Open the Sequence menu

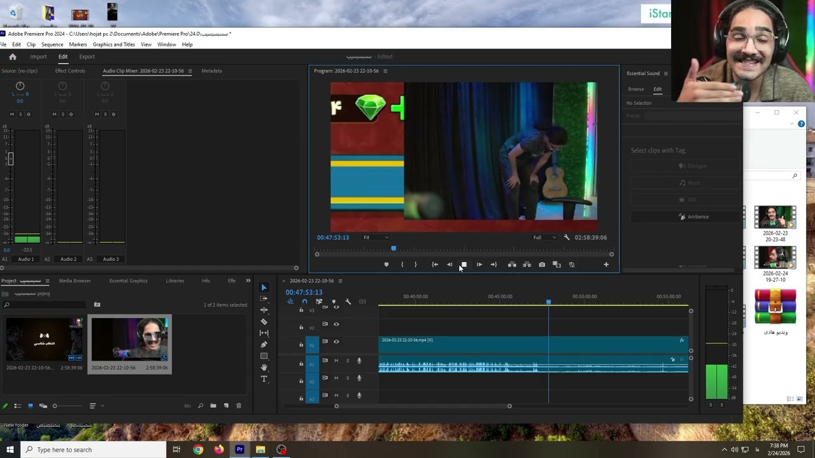click(52, 45)
